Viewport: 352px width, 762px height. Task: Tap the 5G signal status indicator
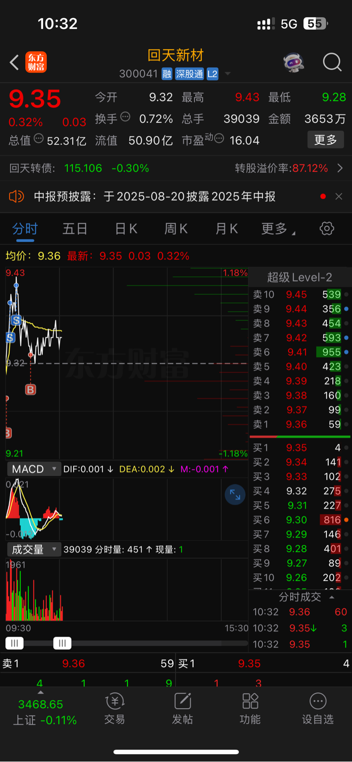(289, 24)
